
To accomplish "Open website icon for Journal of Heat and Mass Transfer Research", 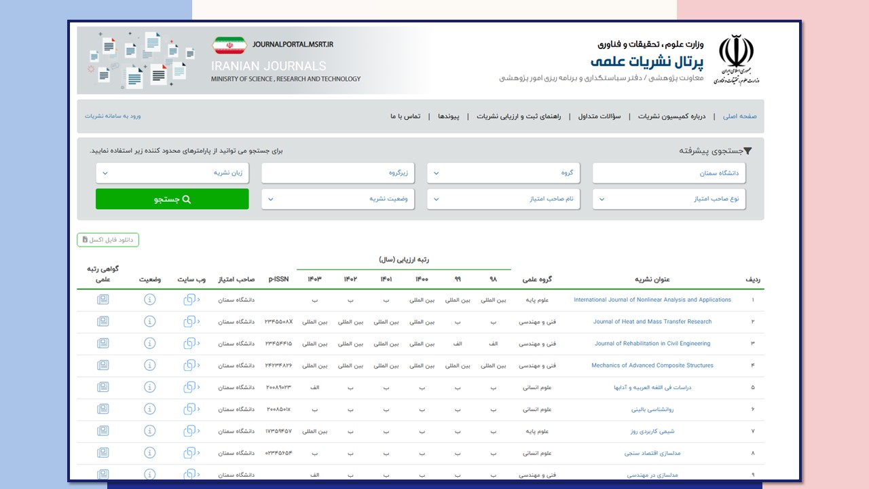I will [189, 322].
